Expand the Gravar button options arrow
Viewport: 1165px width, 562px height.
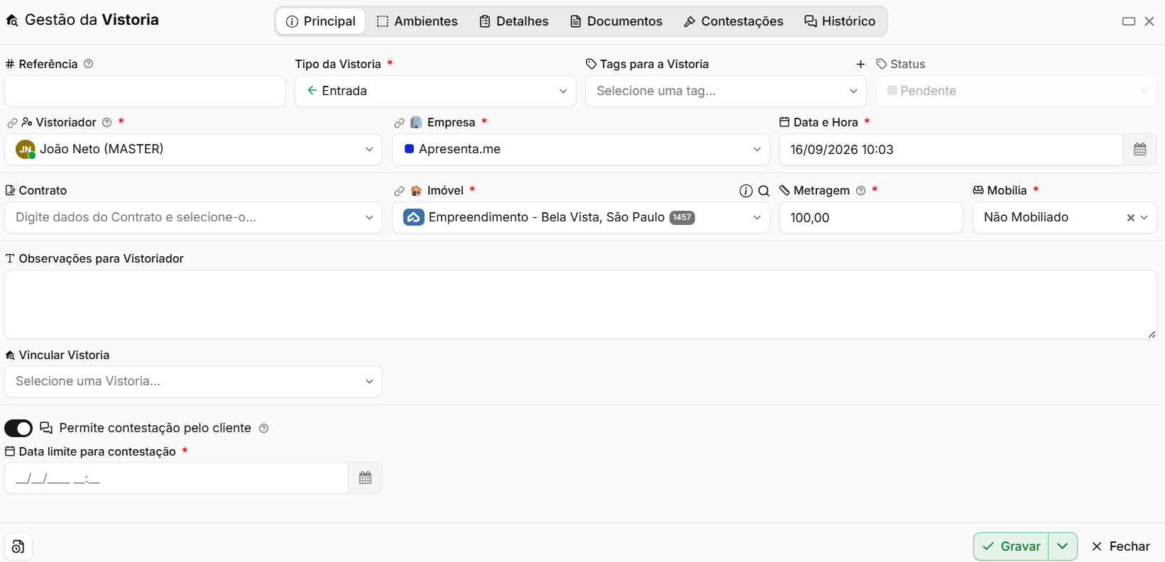click(x=1063, y=546)
